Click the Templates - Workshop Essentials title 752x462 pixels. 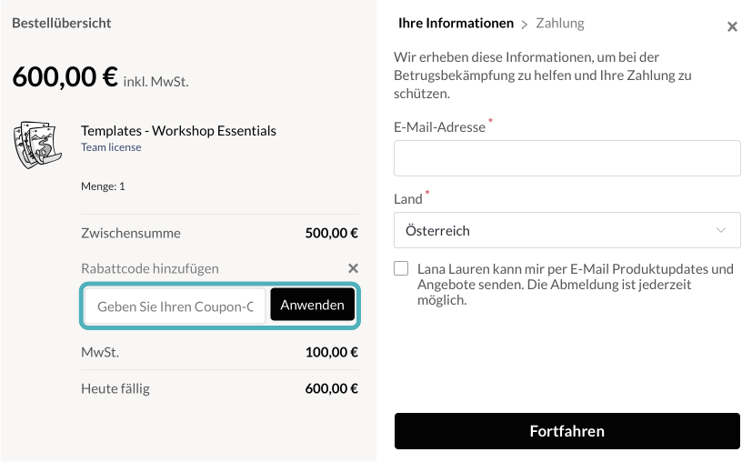point(178,131)
